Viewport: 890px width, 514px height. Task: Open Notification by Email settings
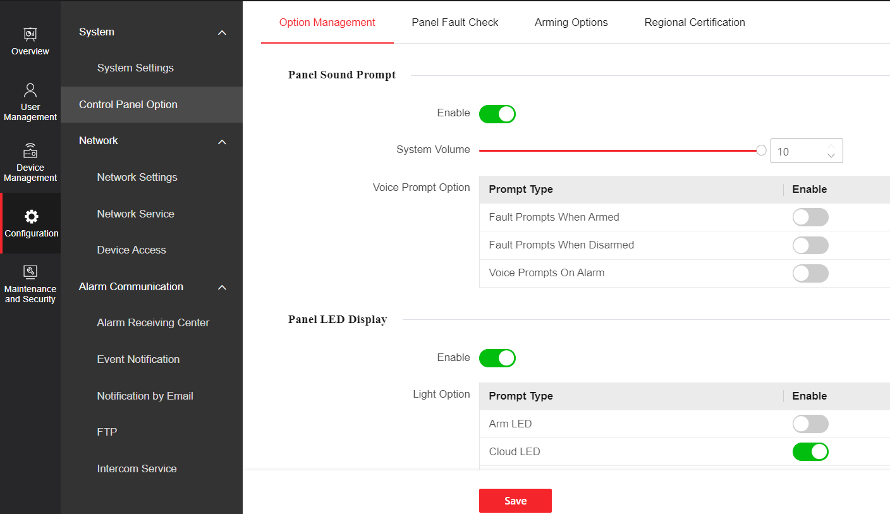(145, 396)
